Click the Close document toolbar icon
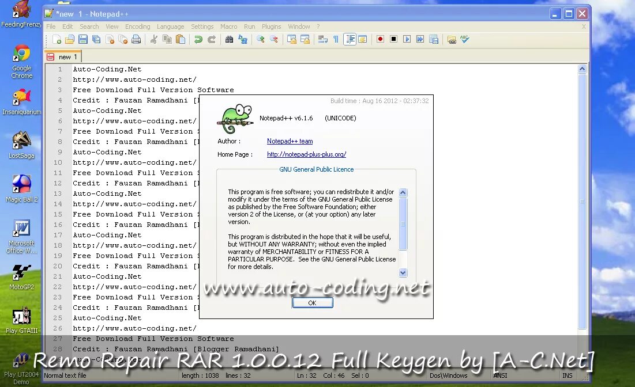The width and height of the screenshot is (635, 387). [x=110, y=39]
